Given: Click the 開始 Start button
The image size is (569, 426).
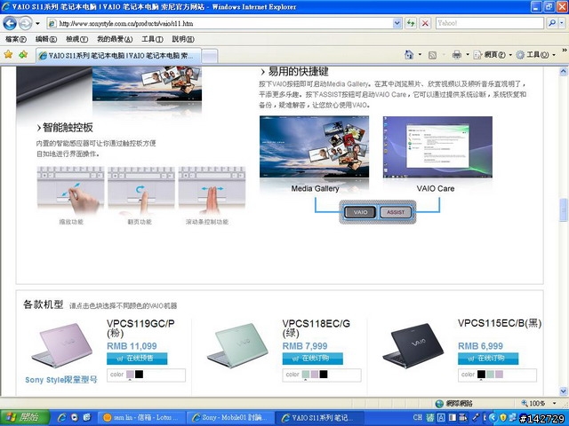Looking at the screenshot, I should coord(24,417).
